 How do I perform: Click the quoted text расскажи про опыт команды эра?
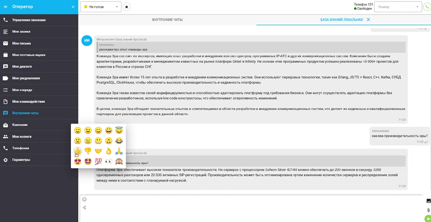[123, 50]
